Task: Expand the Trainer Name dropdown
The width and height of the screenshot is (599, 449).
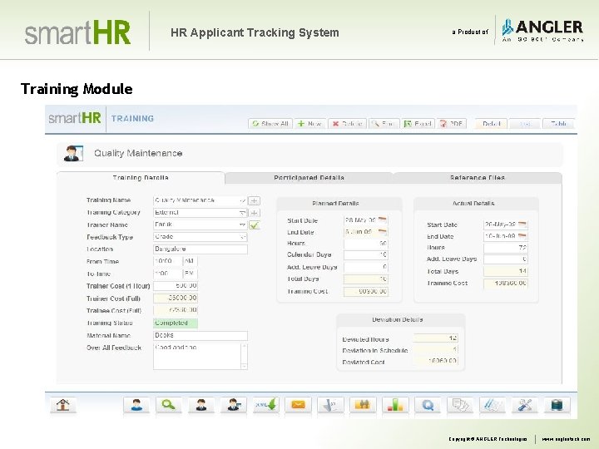Action: tap(242, 224)
